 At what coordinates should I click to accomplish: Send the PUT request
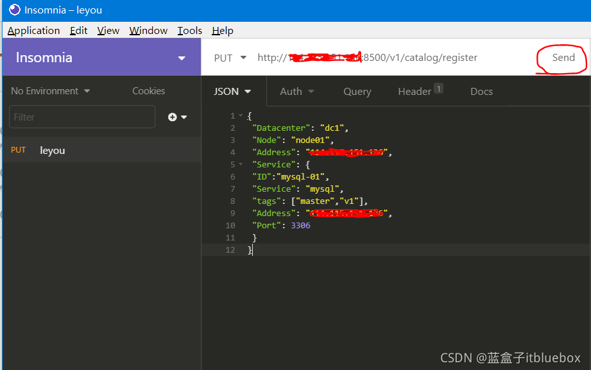563,58
